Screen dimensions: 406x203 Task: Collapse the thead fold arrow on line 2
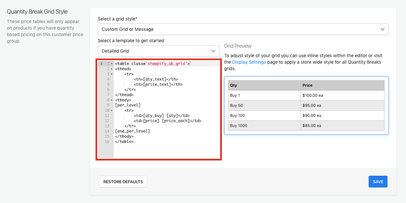click(111, 69)
